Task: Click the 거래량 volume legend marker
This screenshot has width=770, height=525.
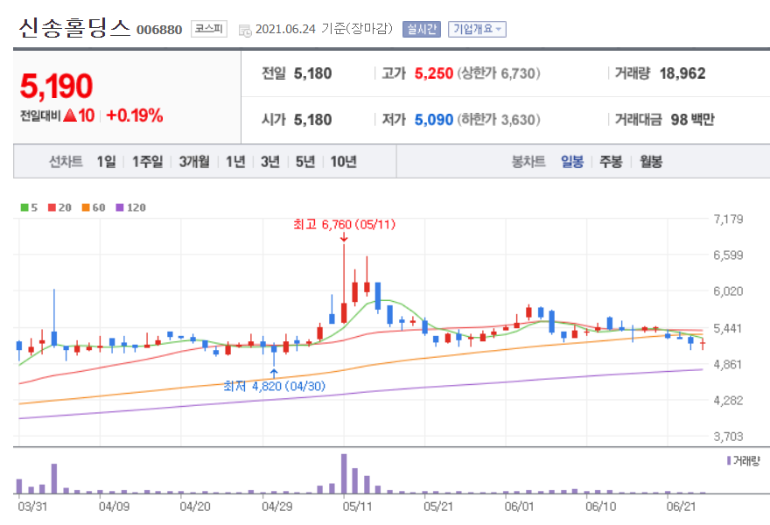Action: (729, 460)
